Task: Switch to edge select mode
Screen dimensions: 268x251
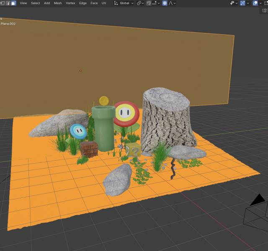Action: tap(8, 3)
